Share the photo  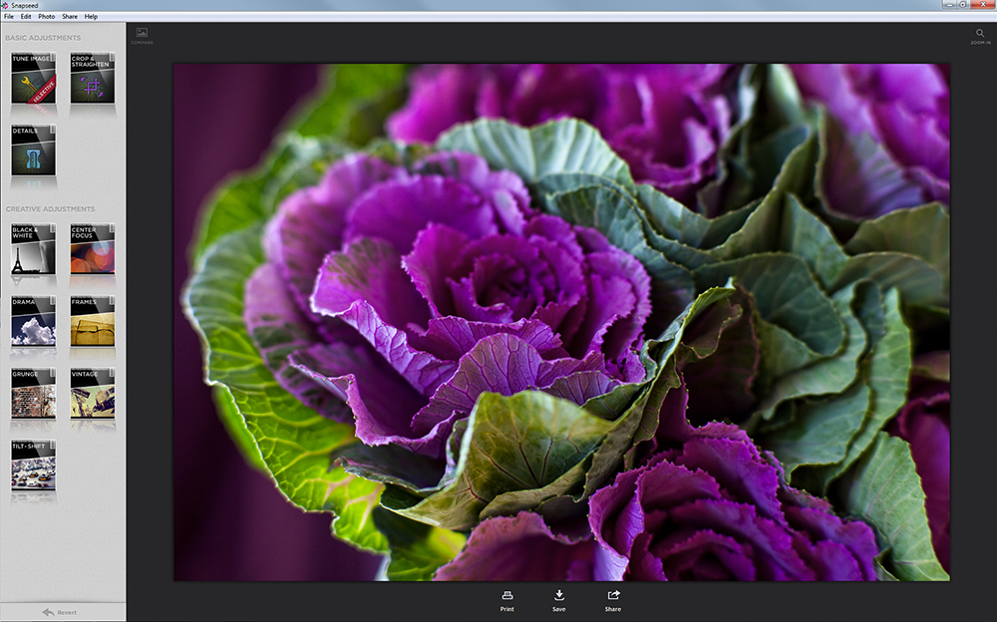click(612, 600)
